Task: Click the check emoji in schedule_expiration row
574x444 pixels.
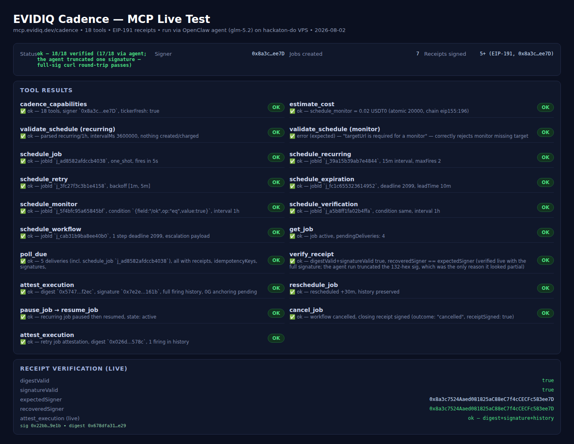Action: (x=292, y=186)
